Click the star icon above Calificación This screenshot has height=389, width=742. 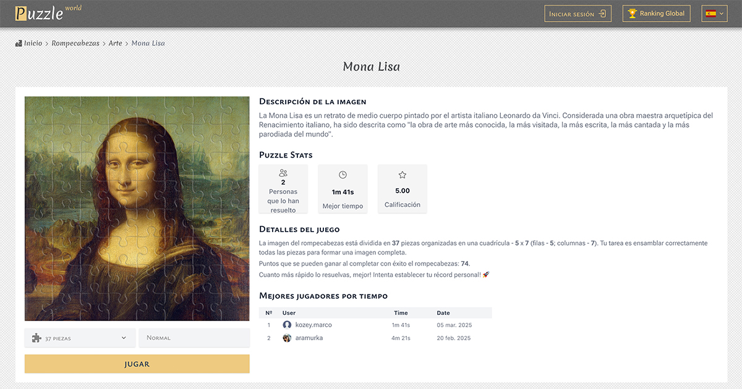(402, 175)
